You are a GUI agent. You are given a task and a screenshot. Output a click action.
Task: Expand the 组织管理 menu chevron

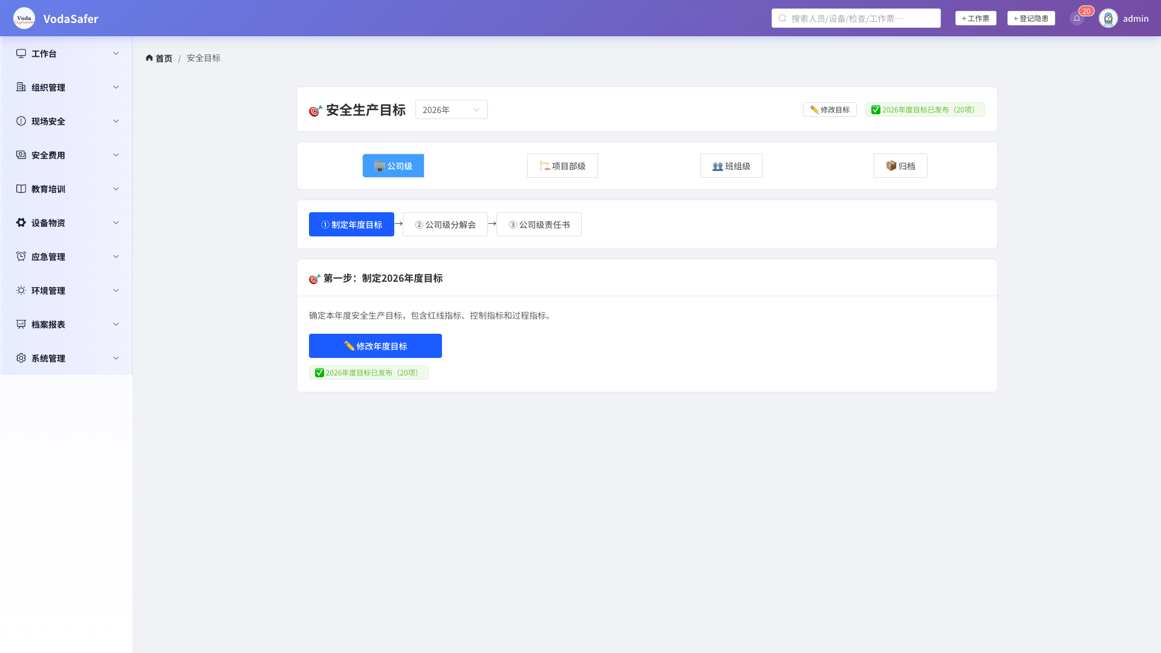pyautogui.click(x=116, y=87)
